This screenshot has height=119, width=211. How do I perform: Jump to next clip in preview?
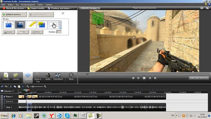(x=155, y=78)
